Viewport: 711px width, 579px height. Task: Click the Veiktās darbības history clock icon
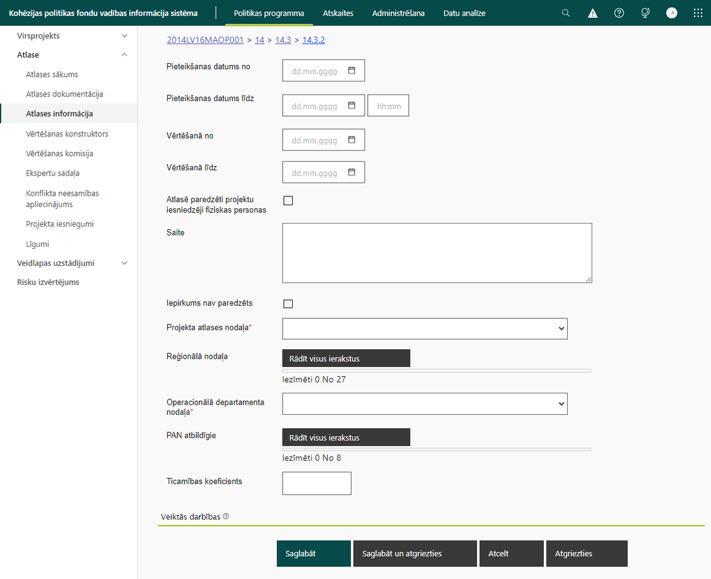click(x=226, y=516)
